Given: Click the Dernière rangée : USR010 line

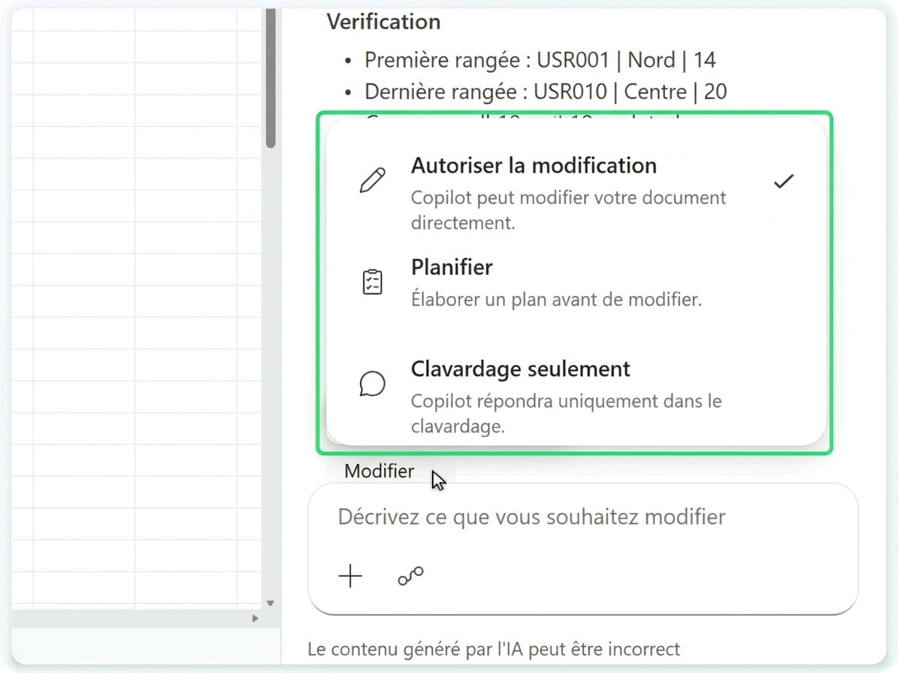Looking at the screenshot, I should pyautogui.click(x=546, y=92).
